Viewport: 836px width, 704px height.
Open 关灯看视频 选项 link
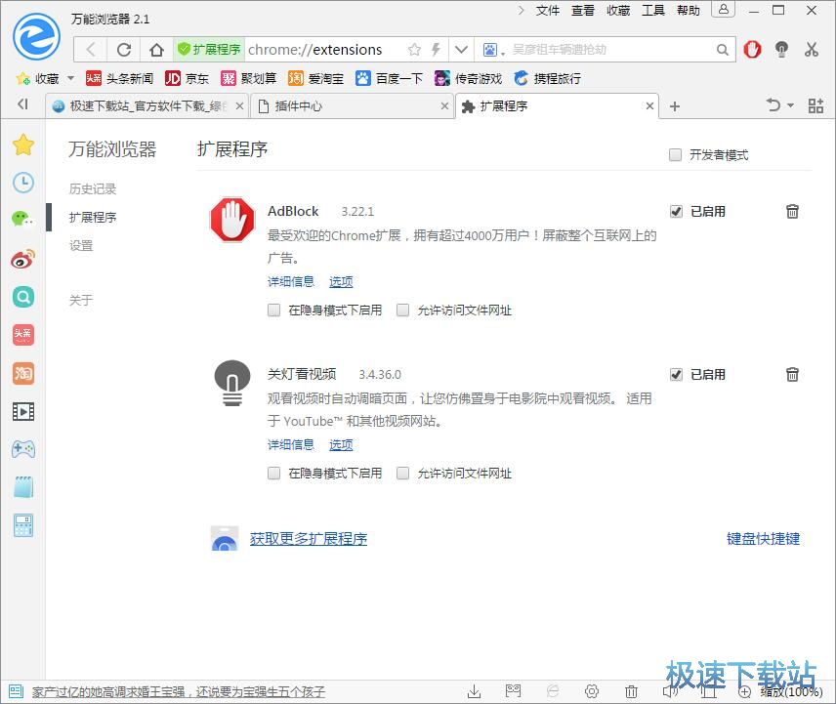(341, 444)
